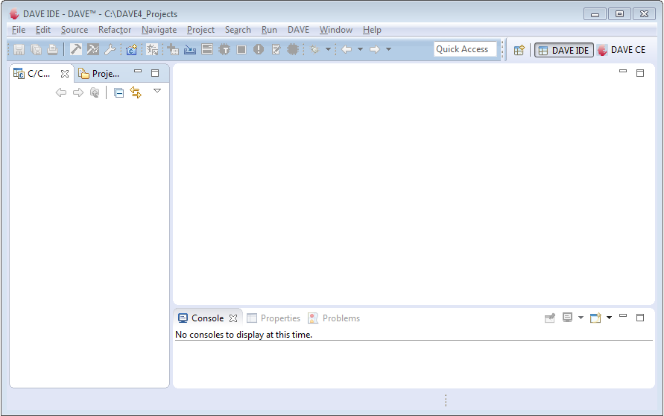Click the Open Perspective icon

pyautogui.click(x=519, y=50)
